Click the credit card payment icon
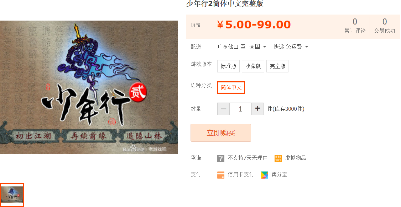Image resolution: width=401 pixels, height=207 pixels. pos(221,175)
